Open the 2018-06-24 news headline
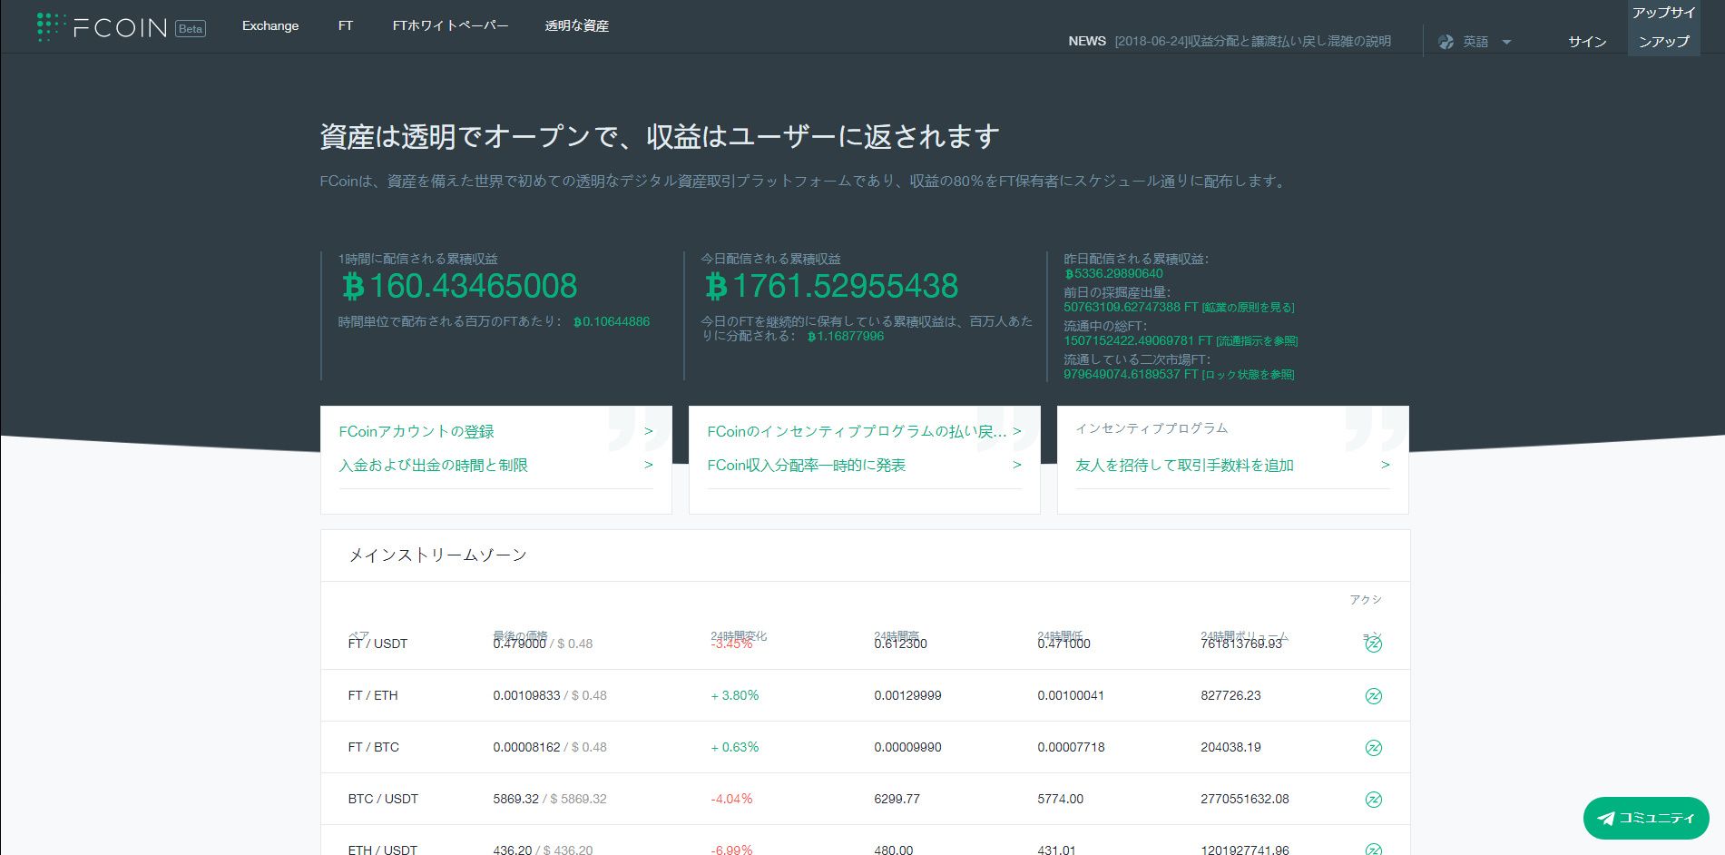 pos(1252,41)
